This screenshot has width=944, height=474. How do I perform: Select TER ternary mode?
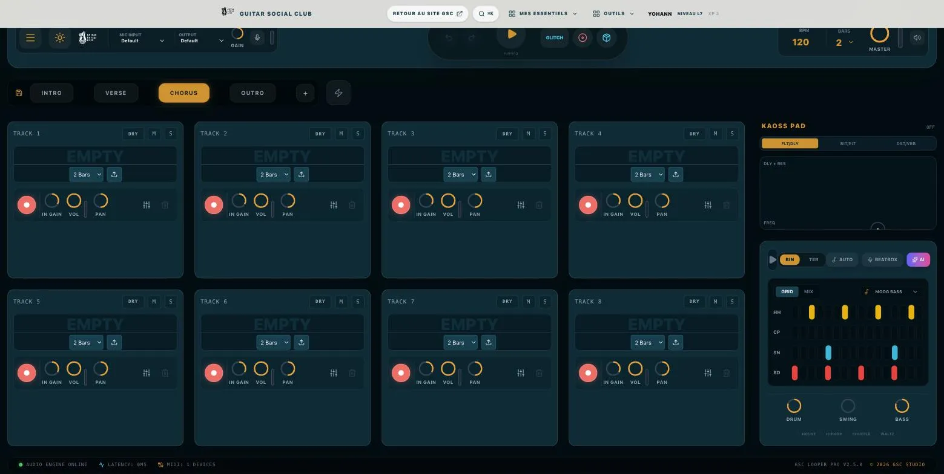point(813,260)
